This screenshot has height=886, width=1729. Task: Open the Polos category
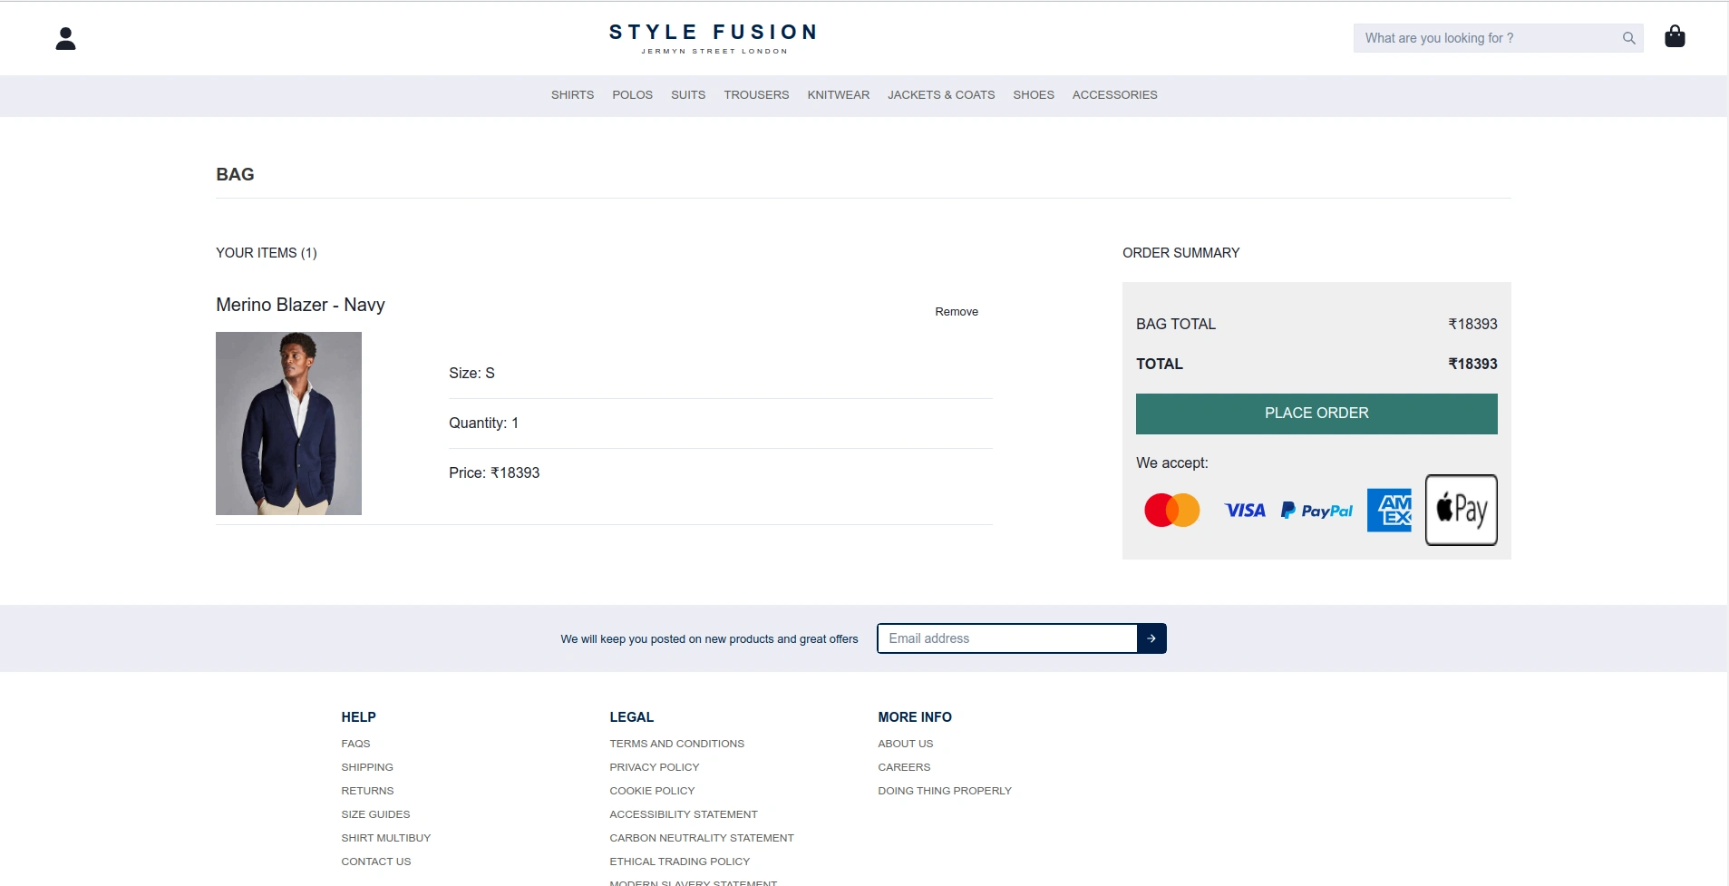pos(632,95)
